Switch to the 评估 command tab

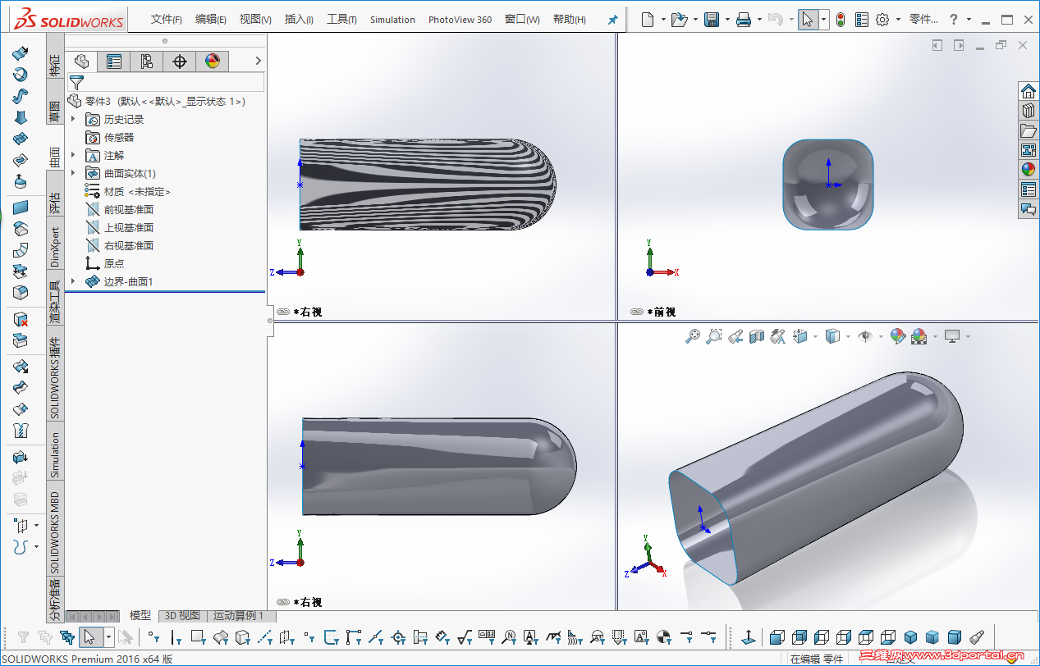click(x=55, y=202)
